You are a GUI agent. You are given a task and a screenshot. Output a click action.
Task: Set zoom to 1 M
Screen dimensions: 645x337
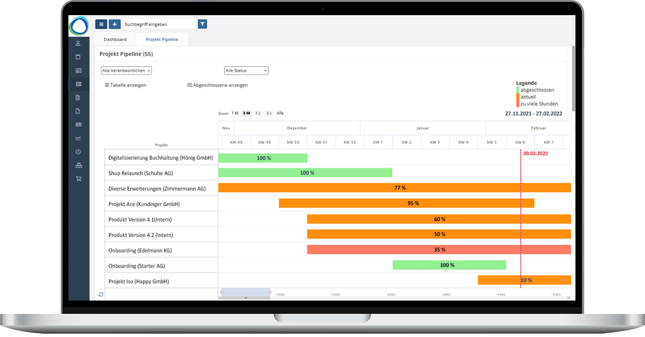(x=235, y=113)
